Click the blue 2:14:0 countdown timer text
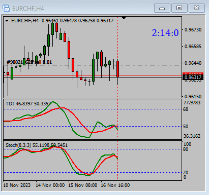 [165, 32]
